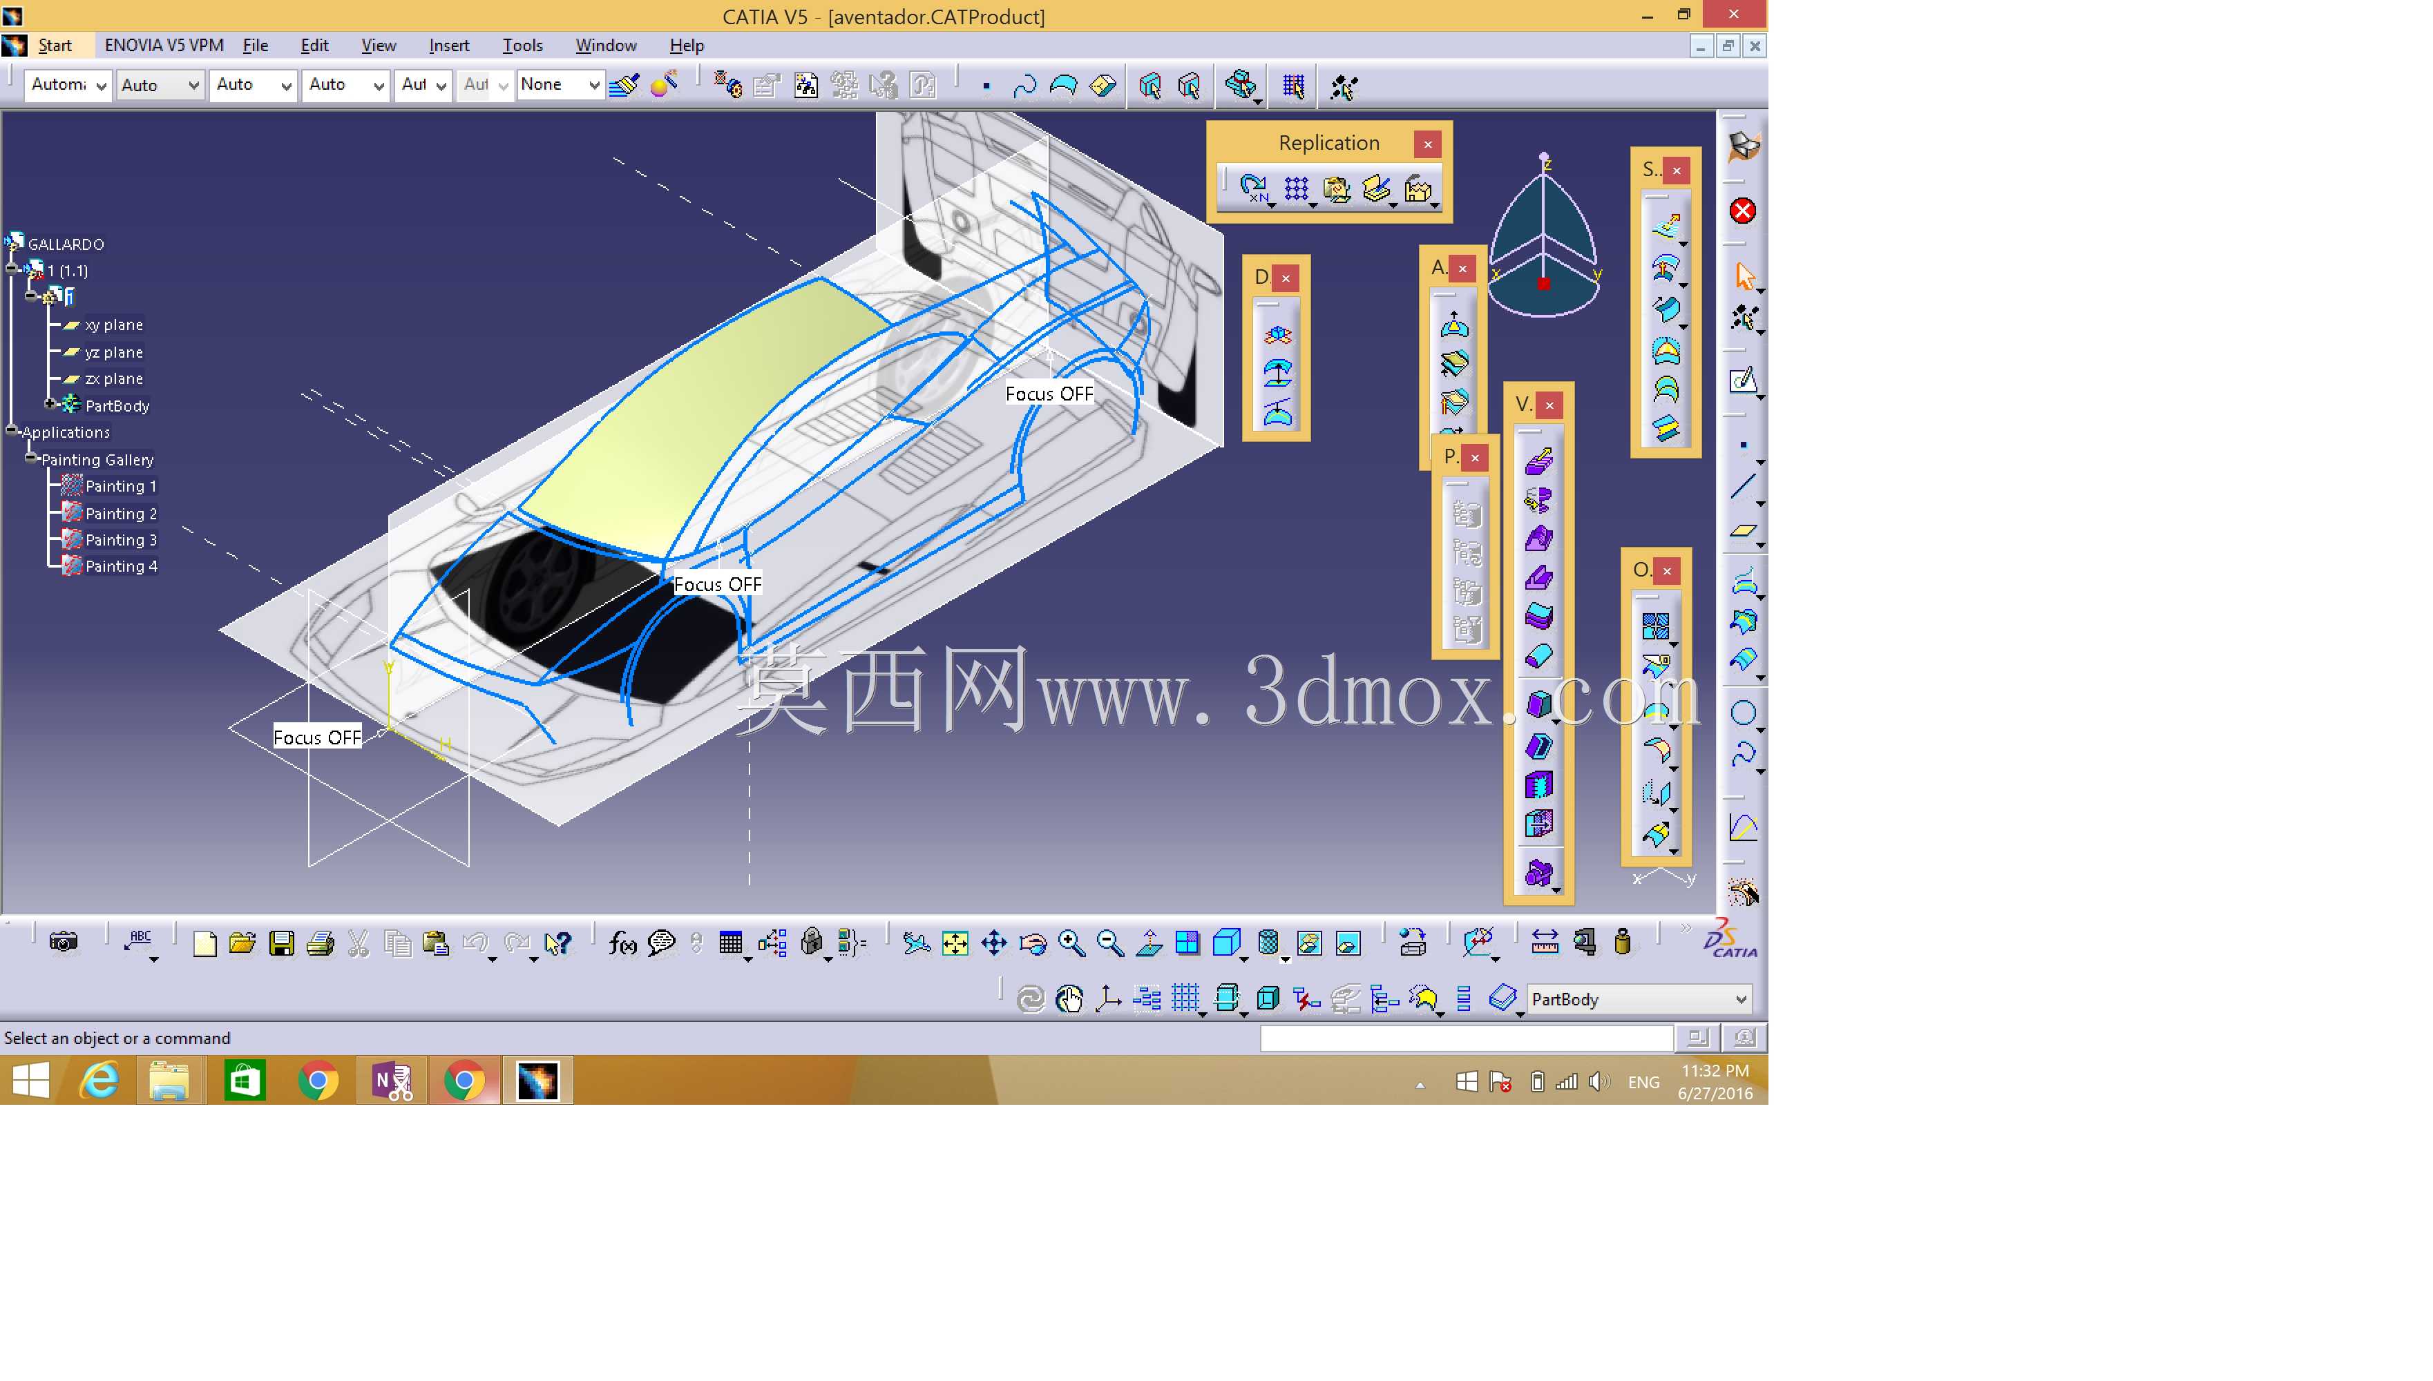The image size is (2433, 1381).
Task: Click Rectangular Pattern in Replication toolbar
Action: [x=1296, y=189]
